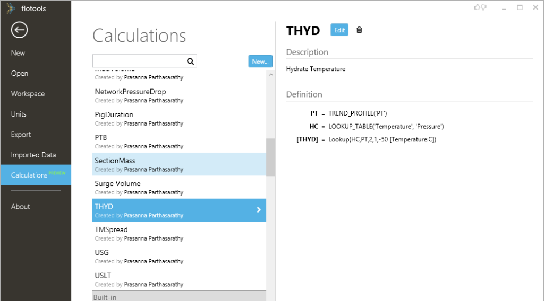Delete the THYD calculation via trash icon
The height and width of the screenshot is (301, 544).
359,30
